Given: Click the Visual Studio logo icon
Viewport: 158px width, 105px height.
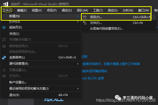Looking at the screenshot, I should pyautogui.click(x=6, y=4).
